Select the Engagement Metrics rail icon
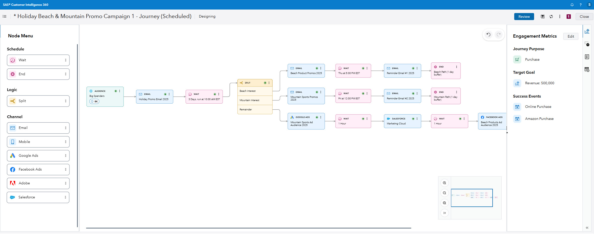This screenshot has width=594, height=234. (587, 31)
